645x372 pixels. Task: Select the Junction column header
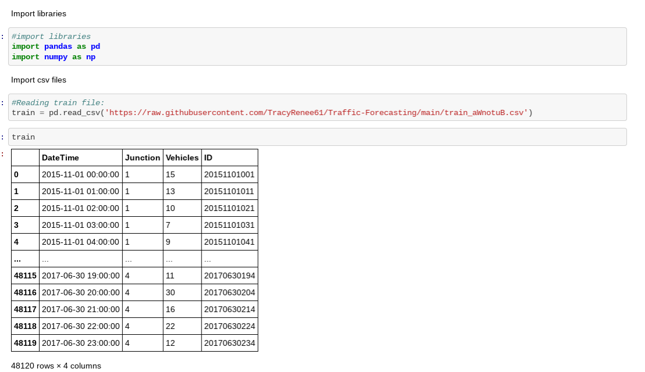(143, 157)
